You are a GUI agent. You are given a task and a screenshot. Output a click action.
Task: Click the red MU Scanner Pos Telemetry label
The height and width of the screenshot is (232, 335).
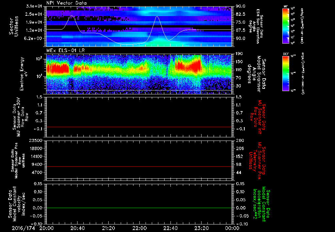(257, 161)
